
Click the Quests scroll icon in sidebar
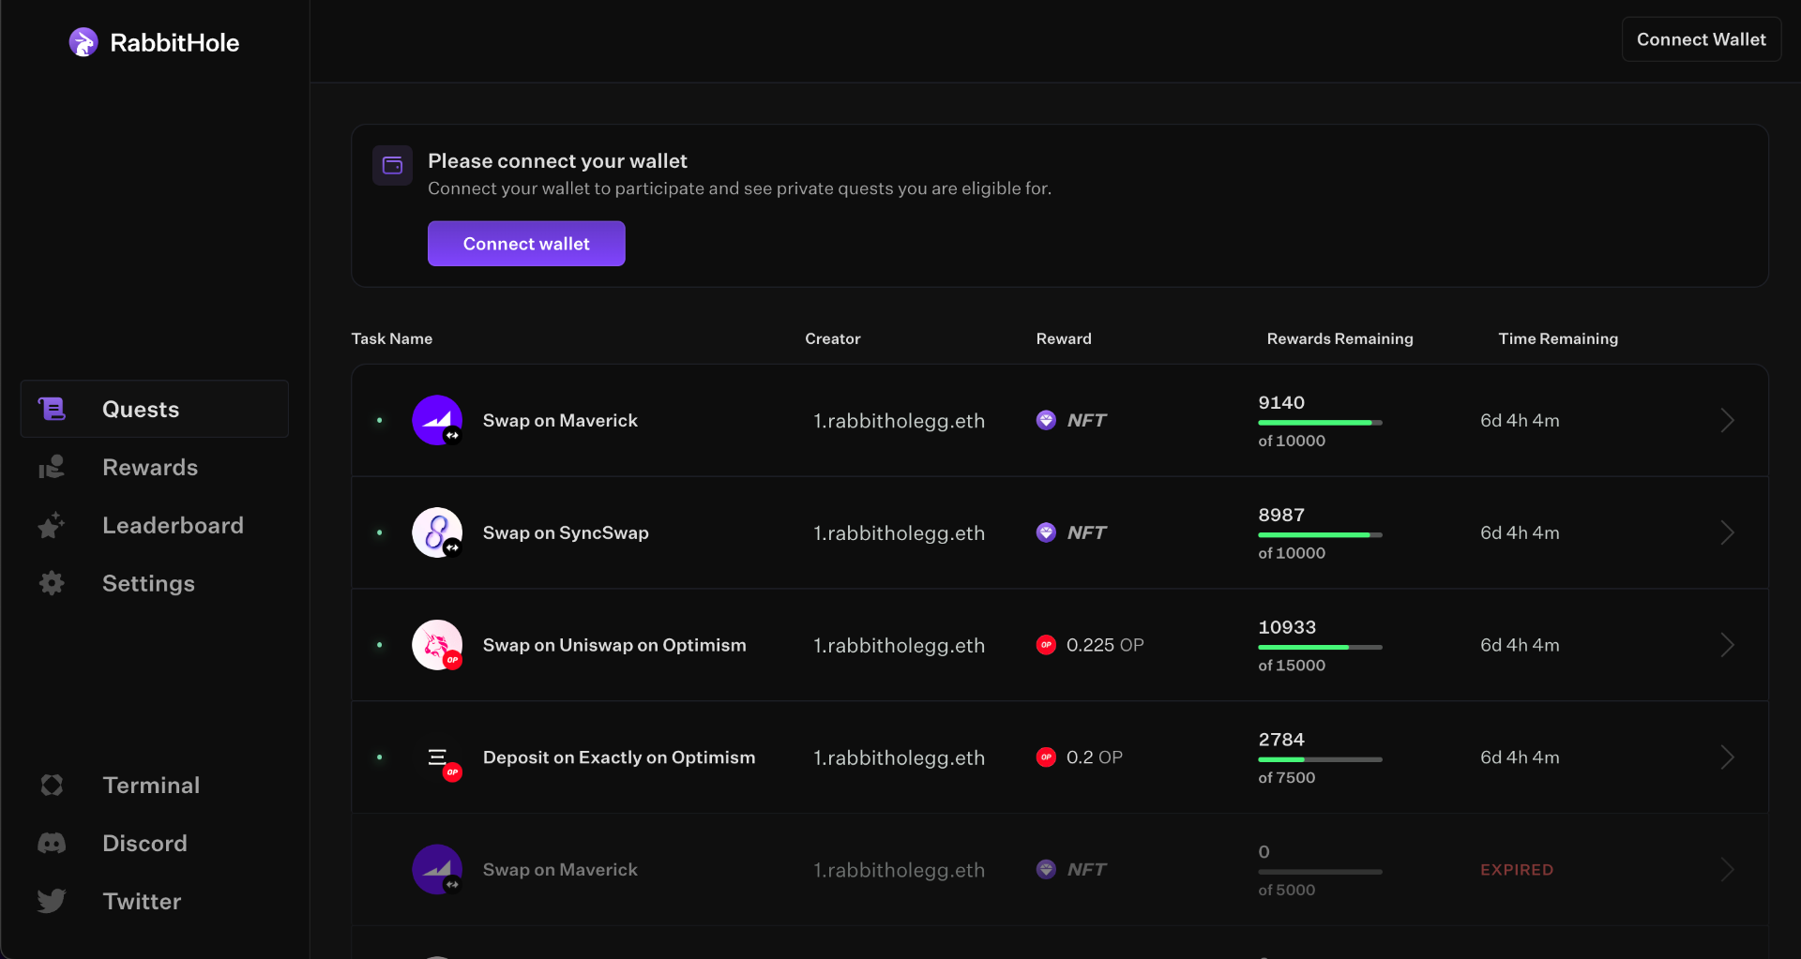coord(52,409)
